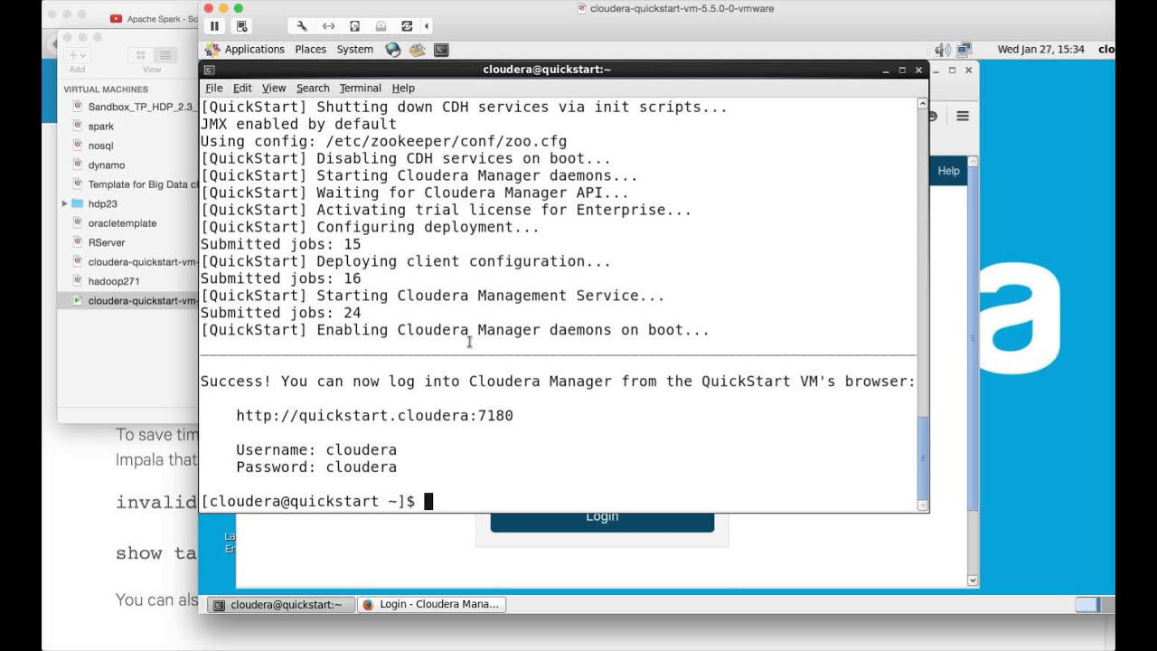This screenshot has height=651, width=1157.
Task: Switch to Login - Cloudera Manager taskbar item
Action: [431, 605]
